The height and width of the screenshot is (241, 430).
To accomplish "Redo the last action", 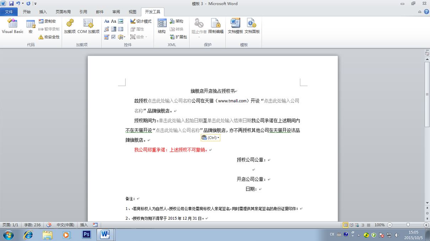I will tap(28, 4).
